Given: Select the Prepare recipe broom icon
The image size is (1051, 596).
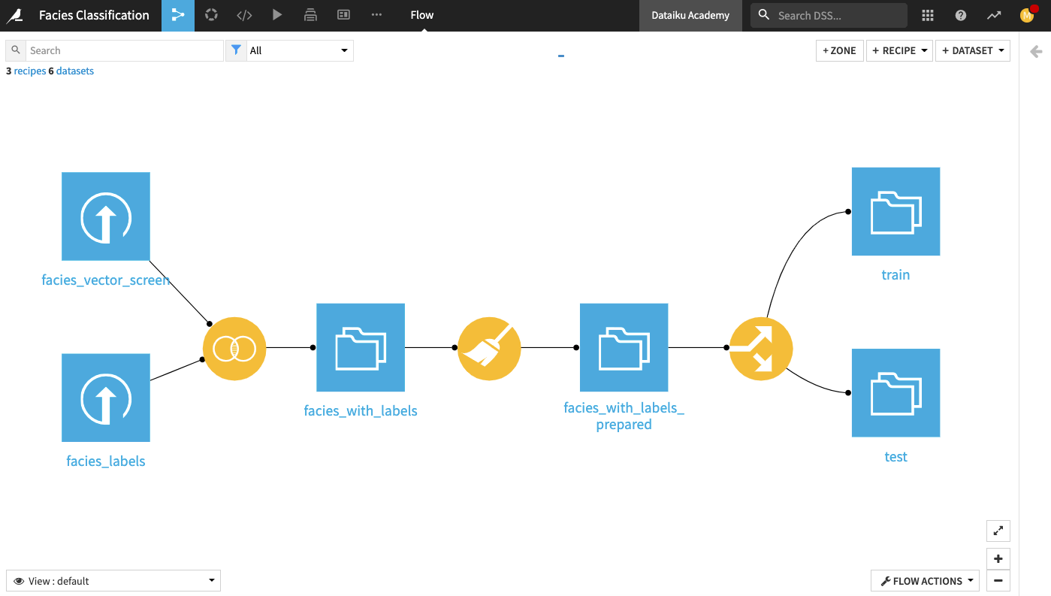Looking at the screenshot, I should click(489, 349).
